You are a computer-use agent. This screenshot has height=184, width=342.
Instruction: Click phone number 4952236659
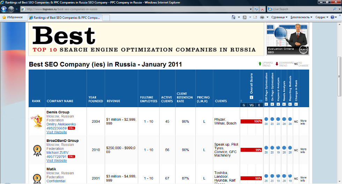coord(57,128)
